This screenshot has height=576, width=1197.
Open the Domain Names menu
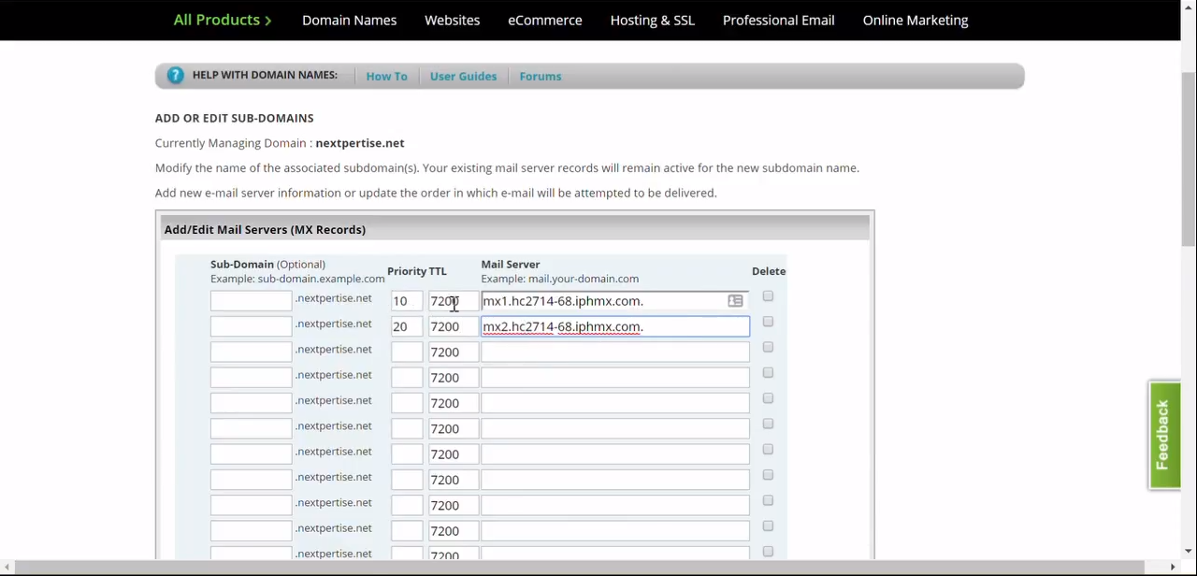tap(349, 20)
